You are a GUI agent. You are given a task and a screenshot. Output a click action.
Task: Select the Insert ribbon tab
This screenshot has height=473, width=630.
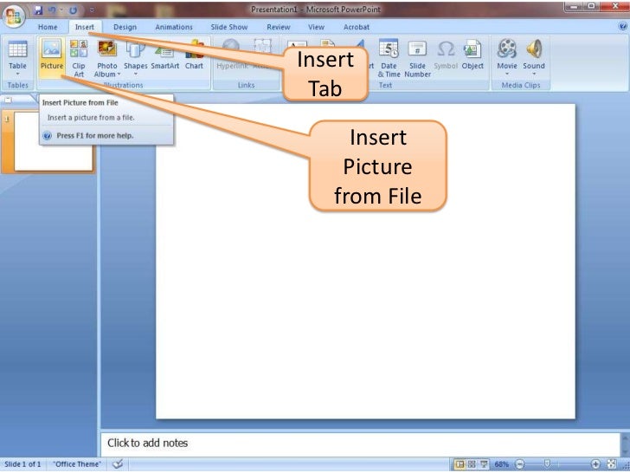pos(85,27)
